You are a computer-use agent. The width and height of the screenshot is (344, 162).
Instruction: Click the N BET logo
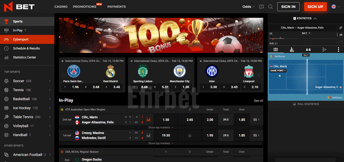coord(19,7)
